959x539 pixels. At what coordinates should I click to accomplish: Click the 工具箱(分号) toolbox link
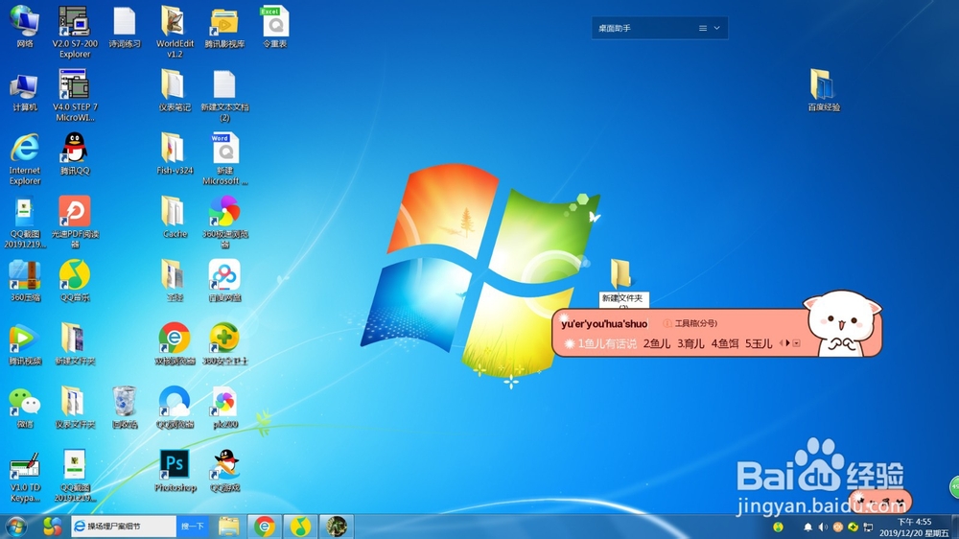tap(695, 323)
